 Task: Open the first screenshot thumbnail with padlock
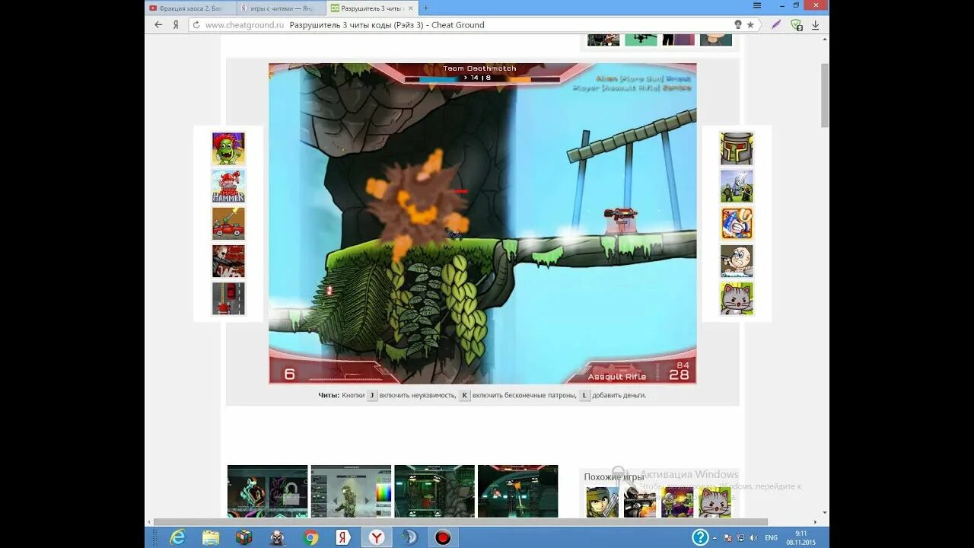pos(268,492)
